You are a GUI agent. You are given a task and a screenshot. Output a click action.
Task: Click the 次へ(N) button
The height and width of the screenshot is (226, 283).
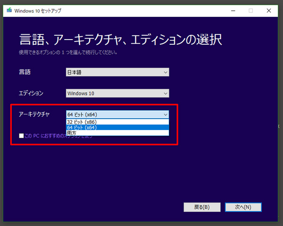[243, 207]
